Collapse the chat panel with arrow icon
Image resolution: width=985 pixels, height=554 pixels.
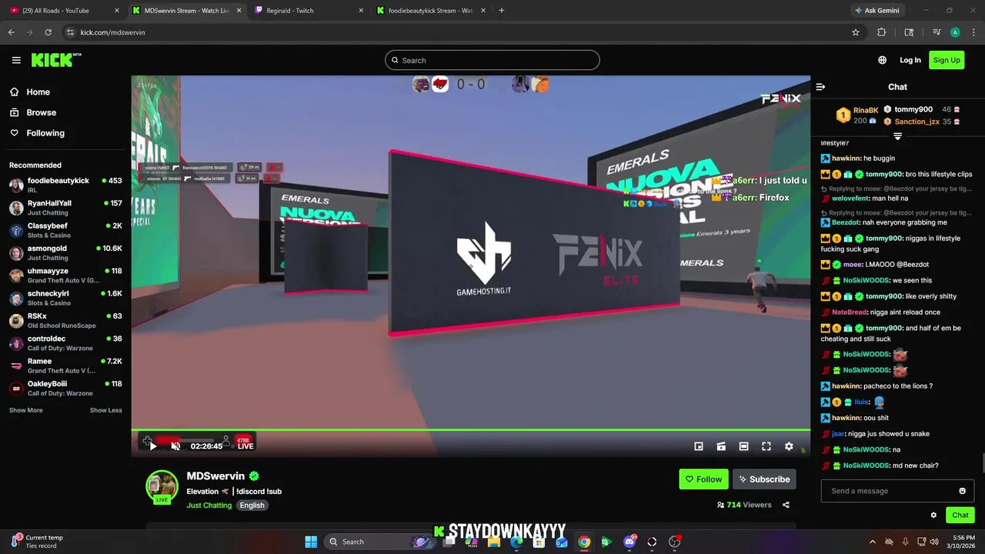820,87
